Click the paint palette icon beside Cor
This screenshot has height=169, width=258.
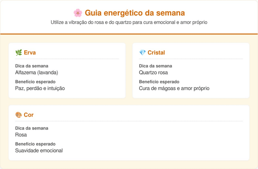19,115
